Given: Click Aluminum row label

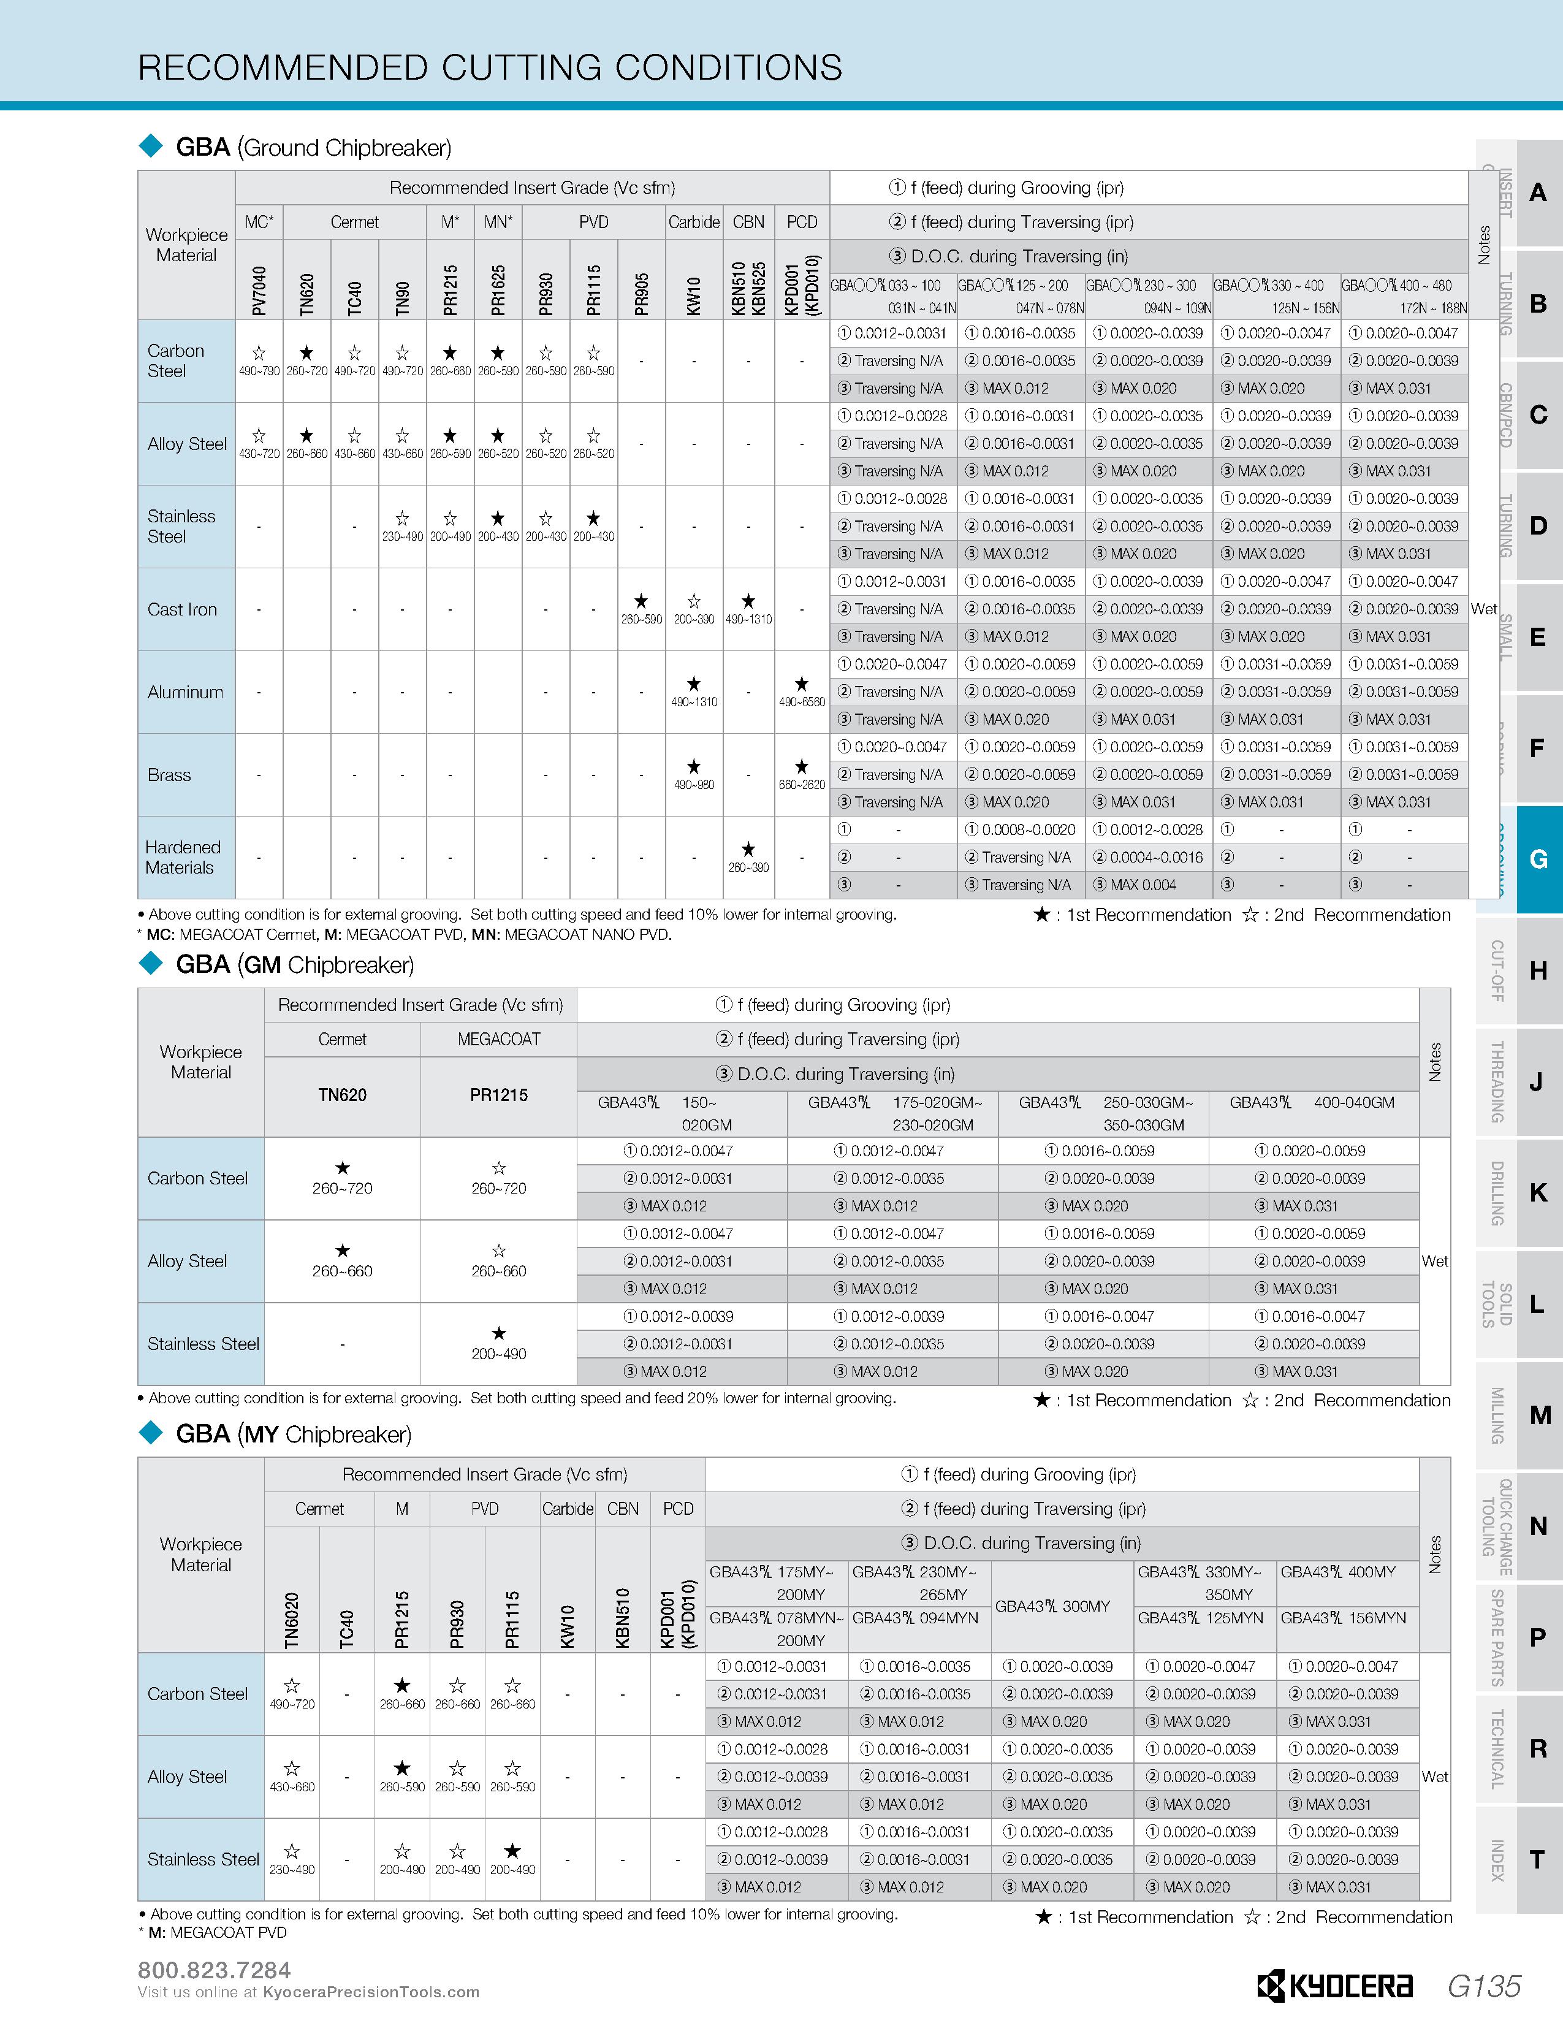Looking at the screenshot, I should [x=185, y=692].
